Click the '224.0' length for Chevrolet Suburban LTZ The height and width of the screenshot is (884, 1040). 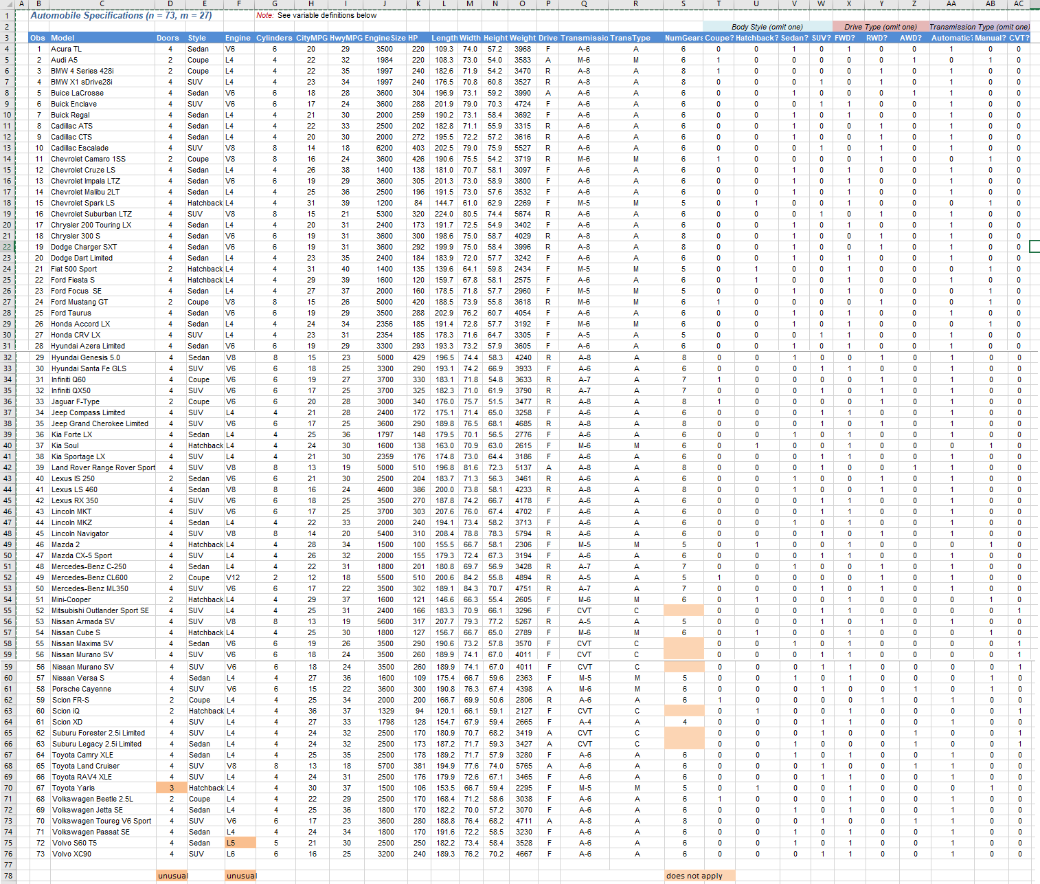[444, 214]
